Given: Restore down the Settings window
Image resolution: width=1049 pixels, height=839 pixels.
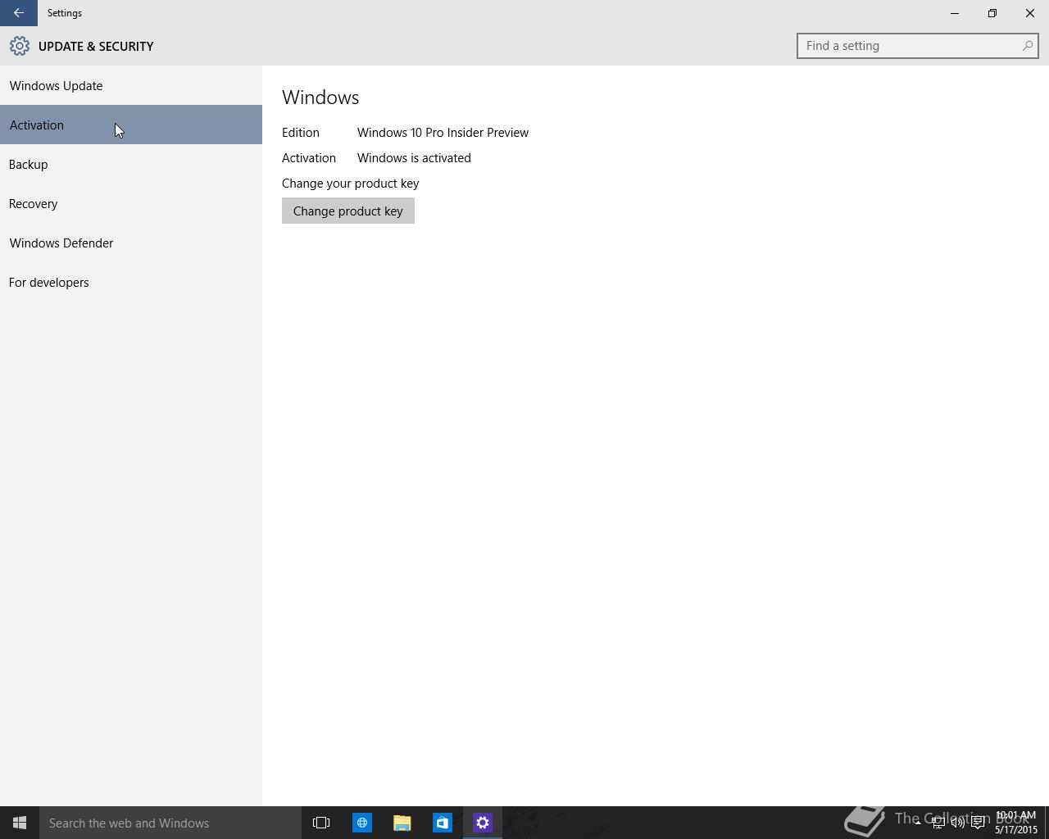Looking at the screenshot, I should click(992, 13).
